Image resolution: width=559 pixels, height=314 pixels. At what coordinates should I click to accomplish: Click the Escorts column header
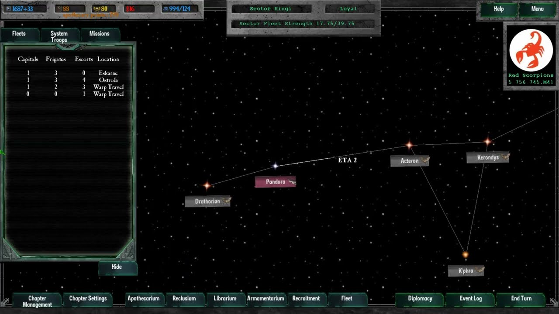[84, 59]
